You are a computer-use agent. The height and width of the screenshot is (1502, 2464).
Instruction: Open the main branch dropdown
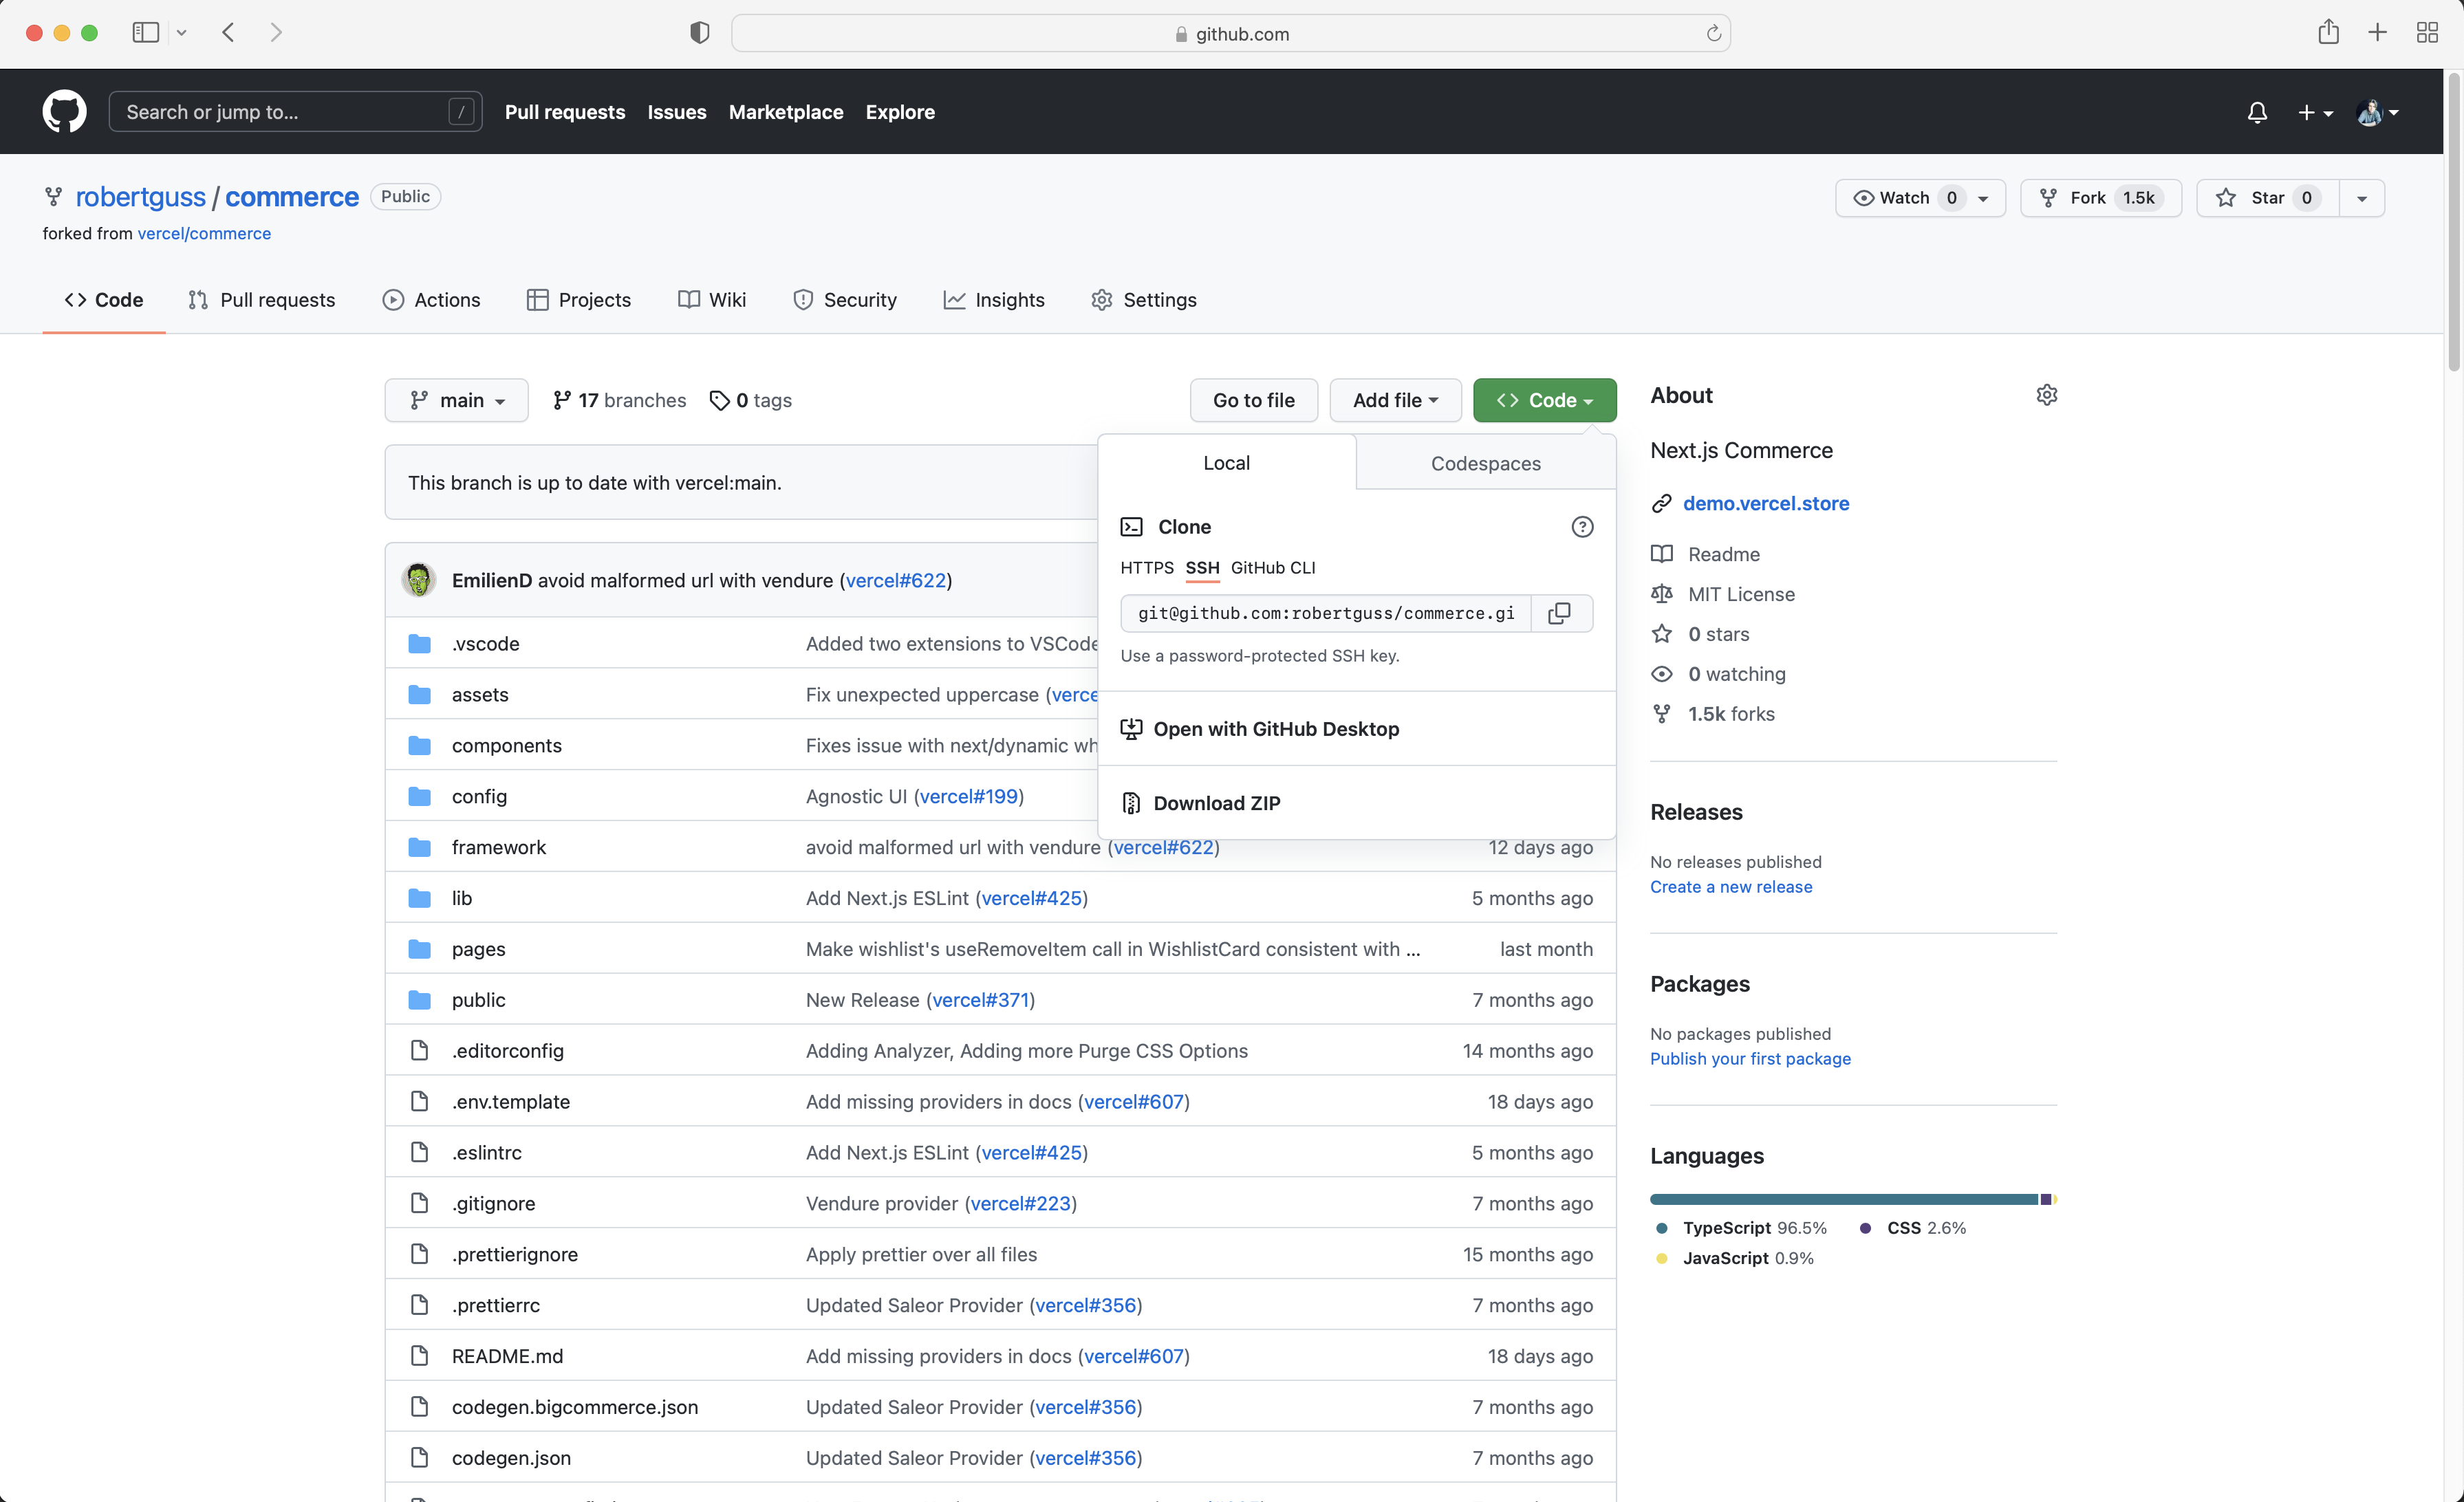456,400
